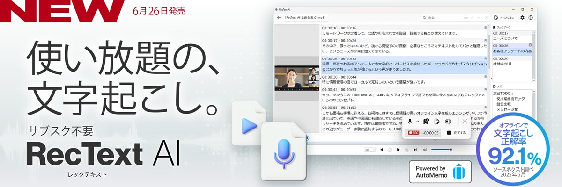Focus the 検索 search field
Image resolution: width=562 pixels, height=187 pixels.
456,17
